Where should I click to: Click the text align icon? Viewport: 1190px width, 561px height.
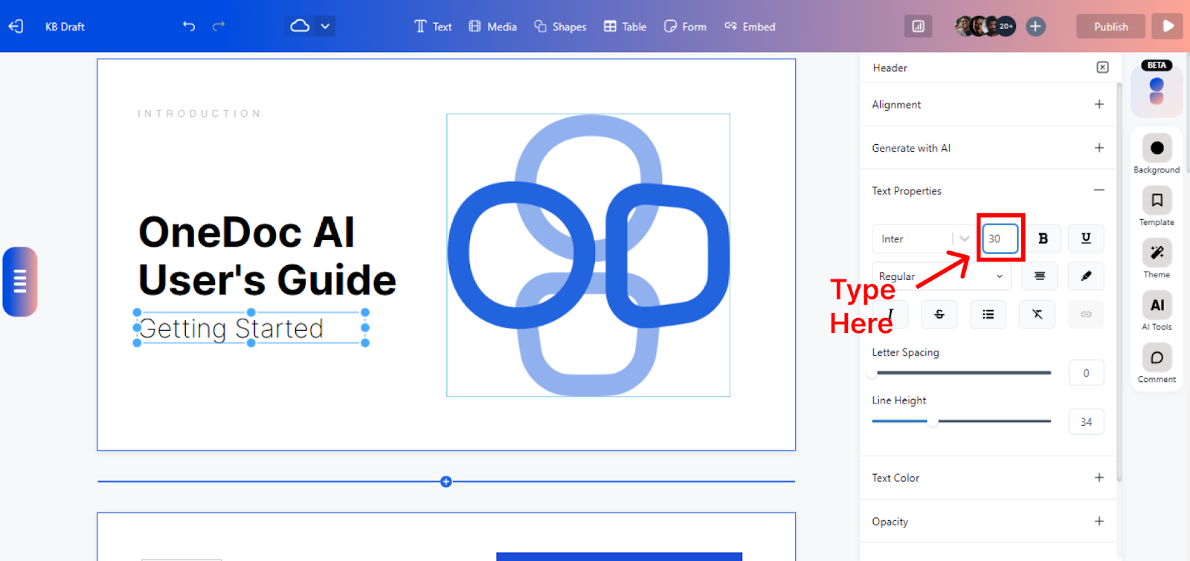pos(1040,276)
